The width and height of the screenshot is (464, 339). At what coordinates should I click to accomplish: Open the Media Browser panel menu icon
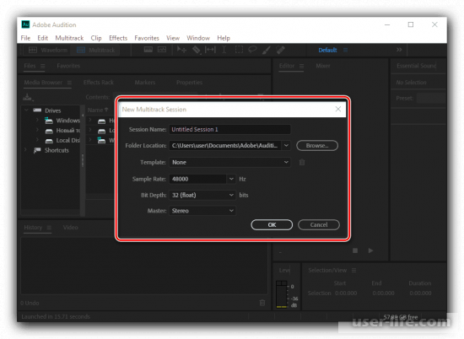pyautogui.click(x=69, y=83)
